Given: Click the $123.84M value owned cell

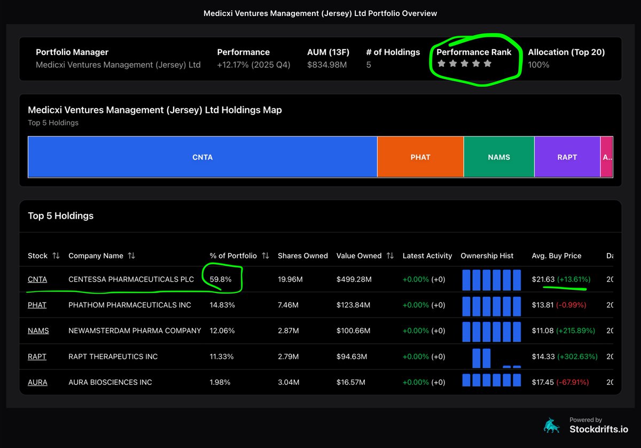Looking at the screenshot, I should [x=353, y=305].
